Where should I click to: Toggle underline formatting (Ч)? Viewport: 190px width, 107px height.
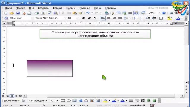point(95,18)
